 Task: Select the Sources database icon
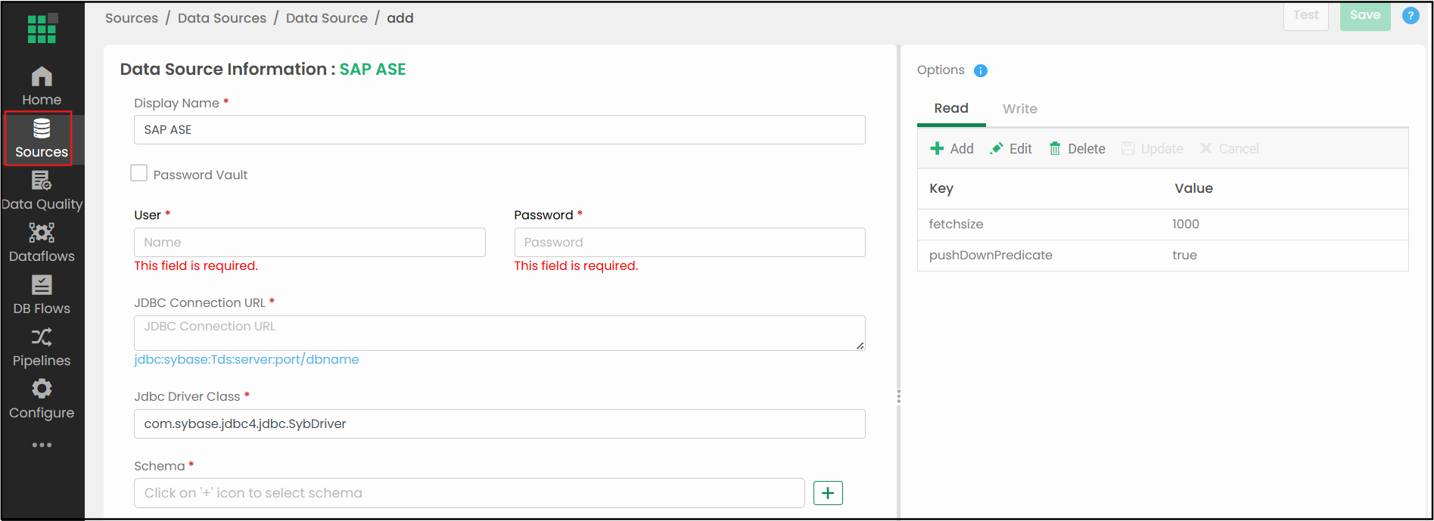point(42,129)
